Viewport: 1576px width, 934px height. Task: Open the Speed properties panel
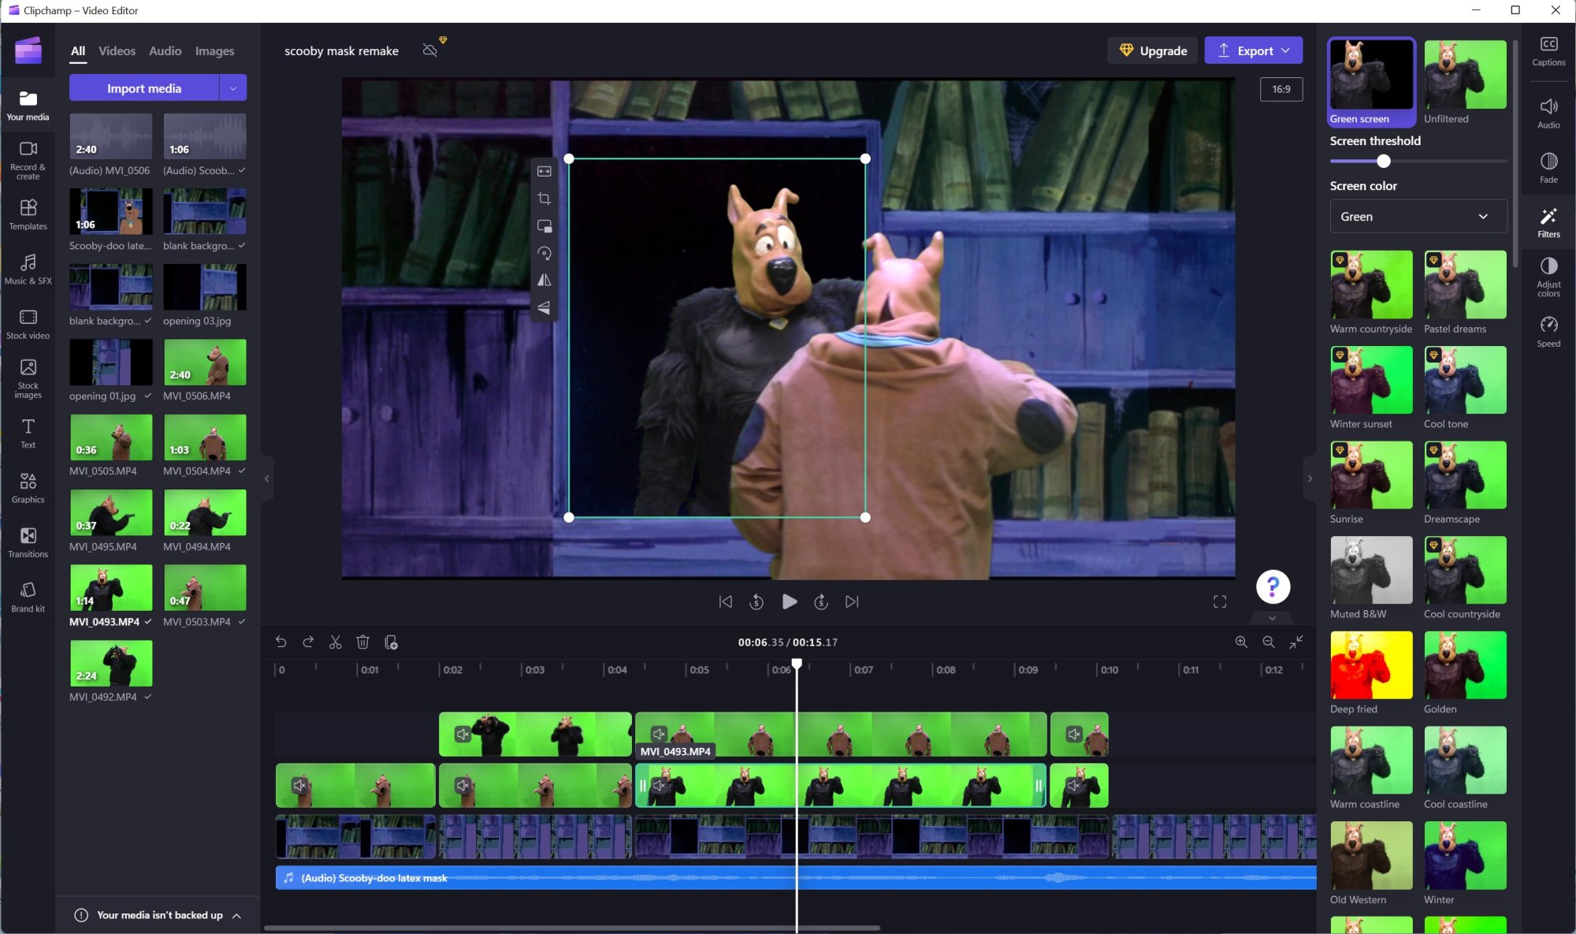(x=1548, y=332)
